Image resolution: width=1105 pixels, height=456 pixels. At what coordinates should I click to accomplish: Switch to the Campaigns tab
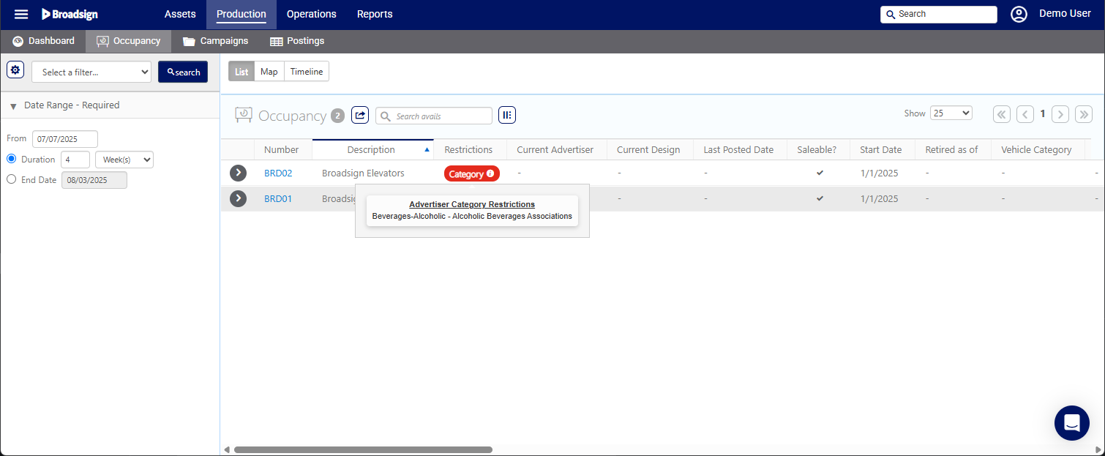pyautogui.click(x=215, y=41)
